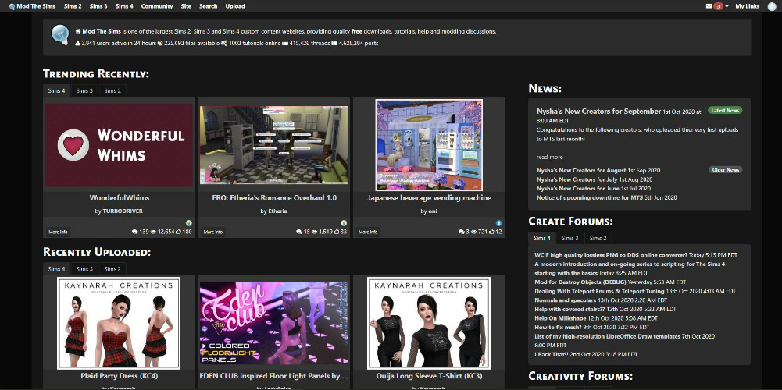Click the Latest News green badge
This screenshot has width=782, height=390.
(725, 111)
